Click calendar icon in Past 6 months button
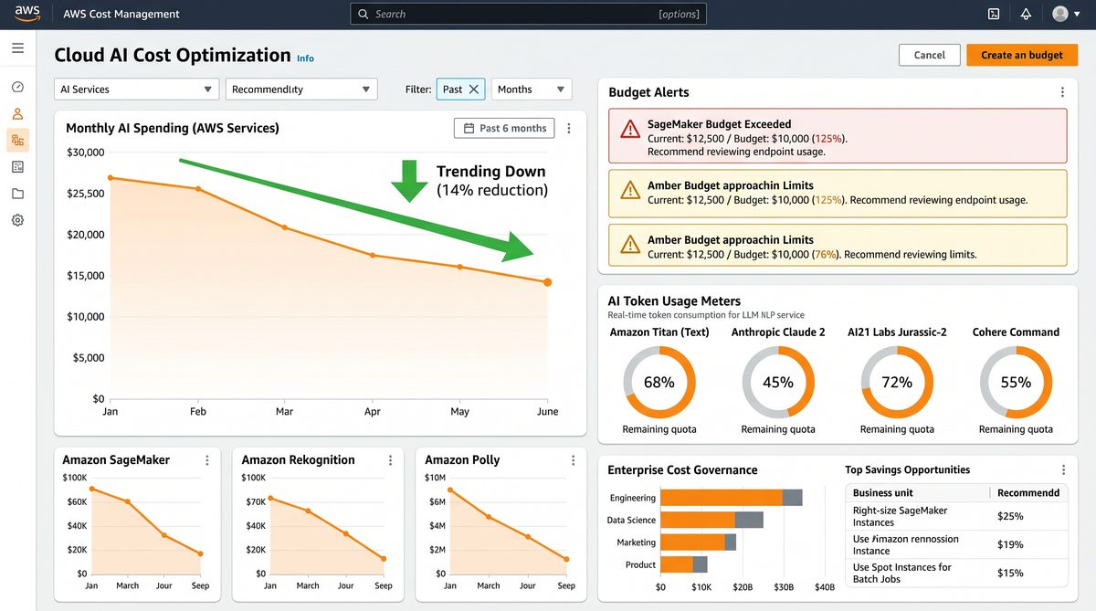The width and height of the screenshot is (1096, 611). (469, 129)
